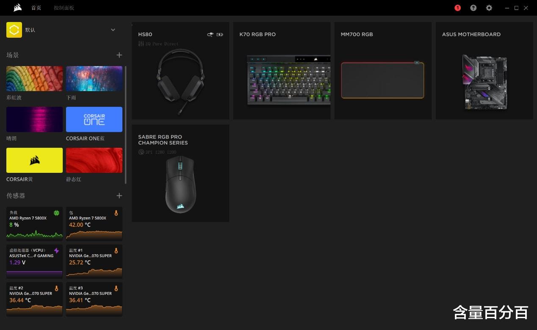Open the settings gear icon
This screenshot has width=537, height=330.
(489, 8)
